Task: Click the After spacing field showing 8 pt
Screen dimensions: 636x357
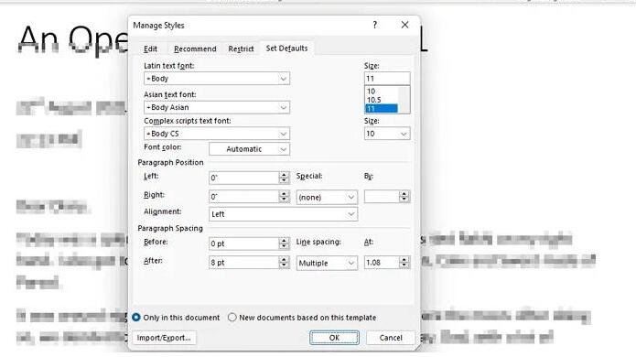Action: 243,263
